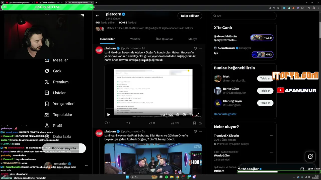Follow Glarung Yayın with Takip et
The width and height of the screenshot is (321, 180).
click(x=265, y=103)
